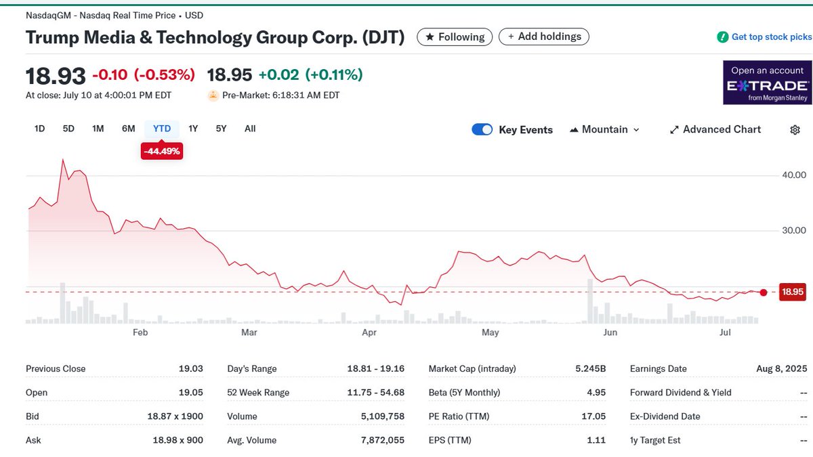
Task: Click the red 18.95 price marker dot
Action: 764,292
